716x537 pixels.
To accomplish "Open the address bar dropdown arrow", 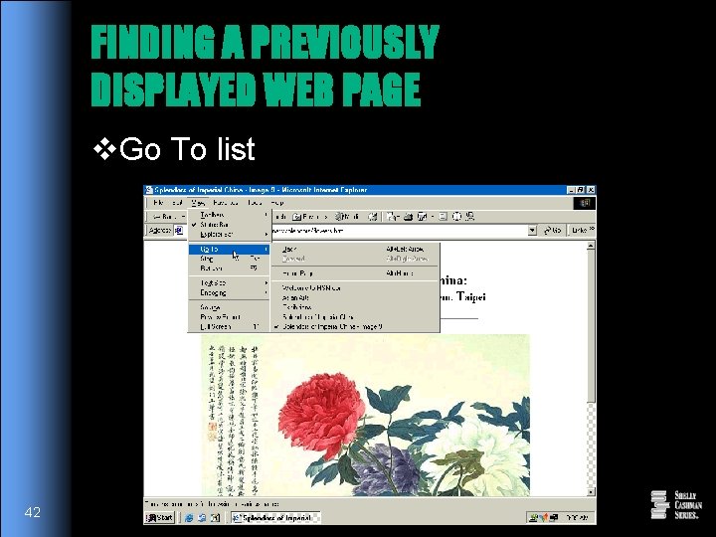I will click(532, 230).
